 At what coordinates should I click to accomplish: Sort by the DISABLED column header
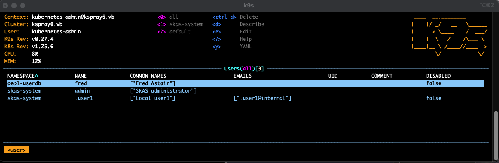(x=438, y=76)
